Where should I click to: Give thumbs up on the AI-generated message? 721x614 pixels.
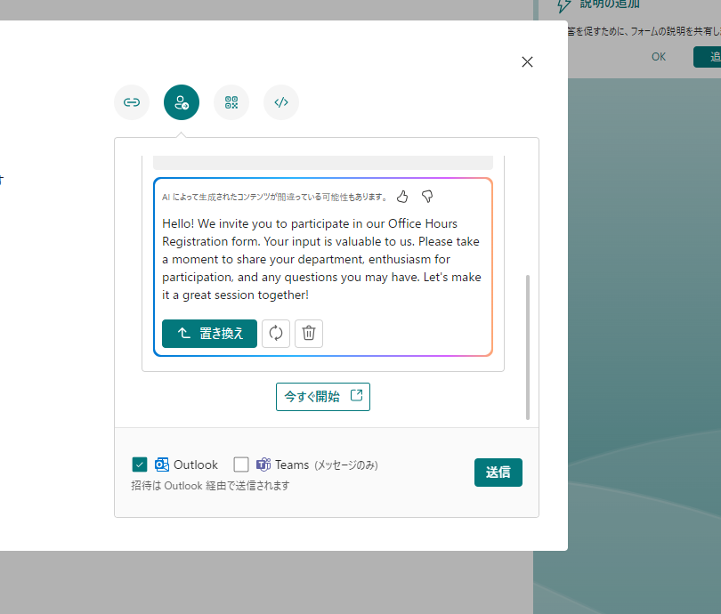tap(404, 196)
